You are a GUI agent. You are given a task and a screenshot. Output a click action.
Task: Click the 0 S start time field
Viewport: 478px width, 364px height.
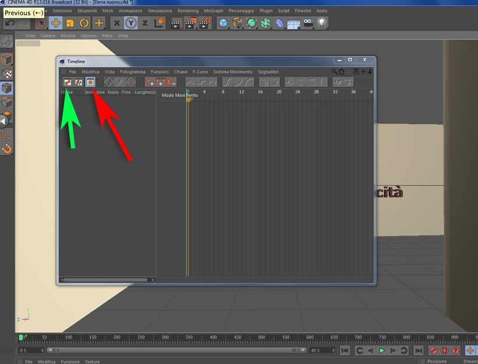(x=31, y=350)
